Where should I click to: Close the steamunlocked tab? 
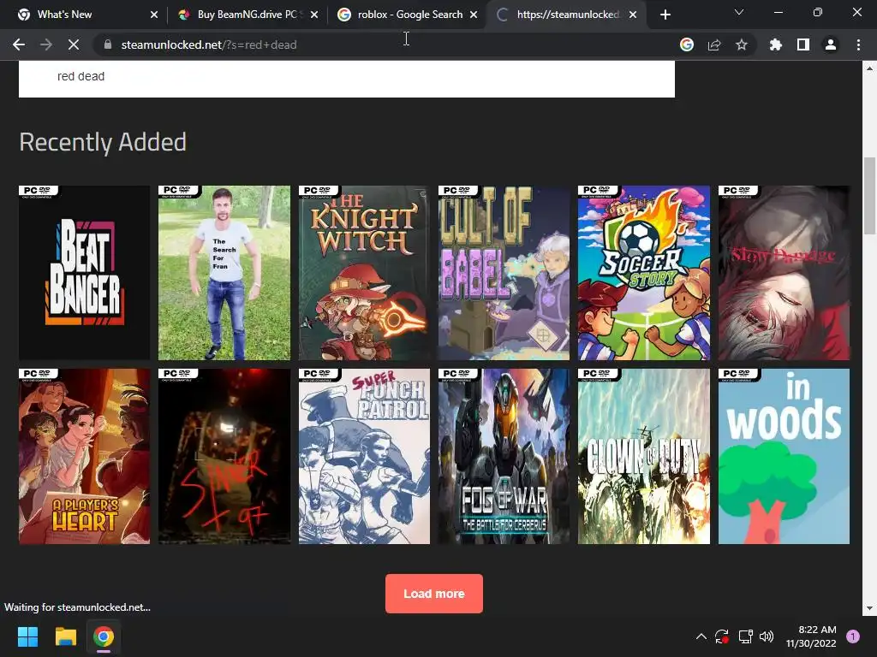pos(633,15)
